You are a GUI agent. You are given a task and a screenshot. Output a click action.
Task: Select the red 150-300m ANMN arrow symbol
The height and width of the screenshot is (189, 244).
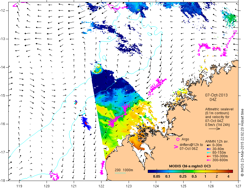pos(209,156)
